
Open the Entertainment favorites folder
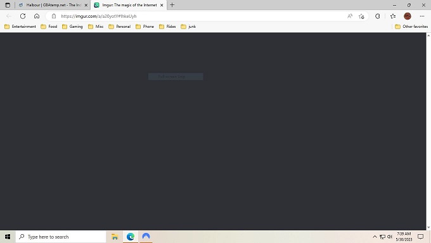click(20, 27)
